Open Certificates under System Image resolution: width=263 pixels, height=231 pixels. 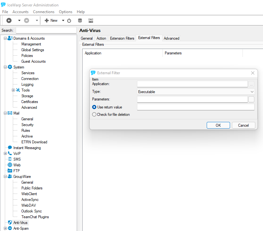coord(29,102)
